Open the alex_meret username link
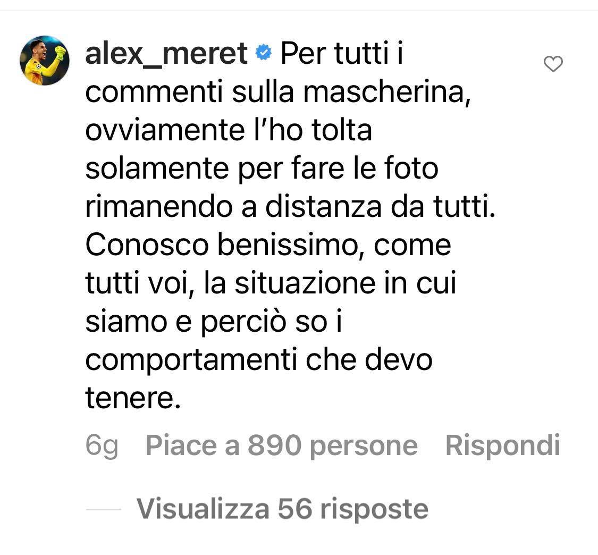 click(x=166, y=54)
